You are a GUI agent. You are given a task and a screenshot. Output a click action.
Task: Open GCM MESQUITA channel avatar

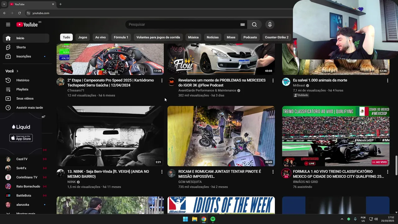tap(172, 173)
